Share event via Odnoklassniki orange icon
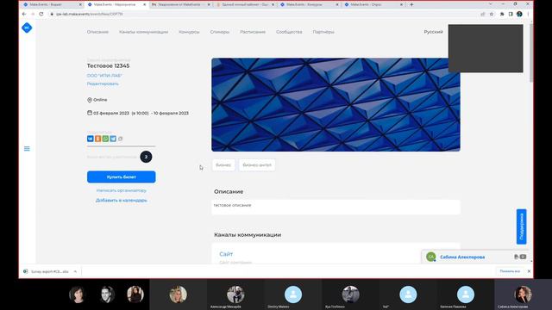 (97, 139)
